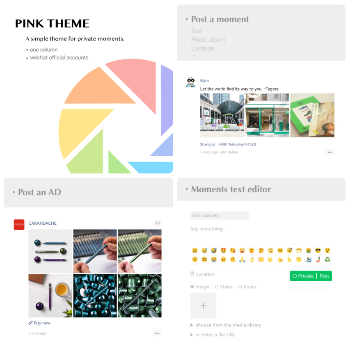
Task: Click the CARANDACHE red logo icon
Action: point(19,225)
